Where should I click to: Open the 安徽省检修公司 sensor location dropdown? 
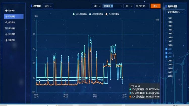point(176,12)
